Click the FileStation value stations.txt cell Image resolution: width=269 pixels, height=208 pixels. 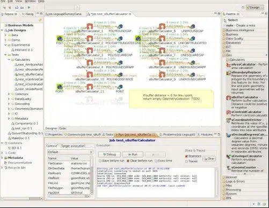coord(79,163)
